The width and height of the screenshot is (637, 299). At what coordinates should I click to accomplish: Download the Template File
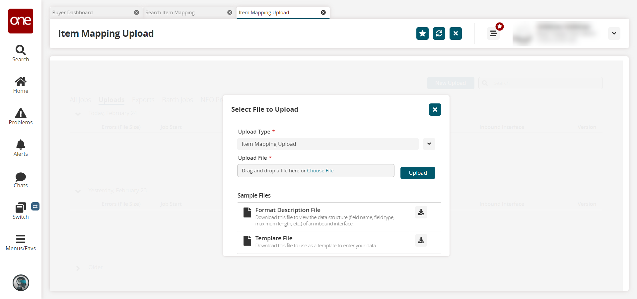point(421,240)
